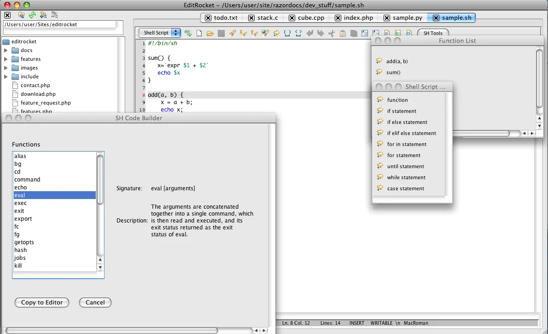Cancel the SH Code Builder dialog

click(x=95, y=303)
